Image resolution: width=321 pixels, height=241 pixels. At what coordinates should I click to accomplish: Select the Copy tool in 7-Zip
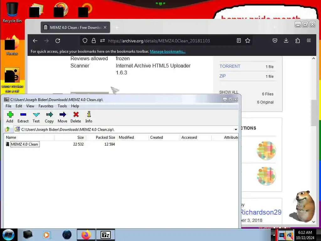[49, 117]
